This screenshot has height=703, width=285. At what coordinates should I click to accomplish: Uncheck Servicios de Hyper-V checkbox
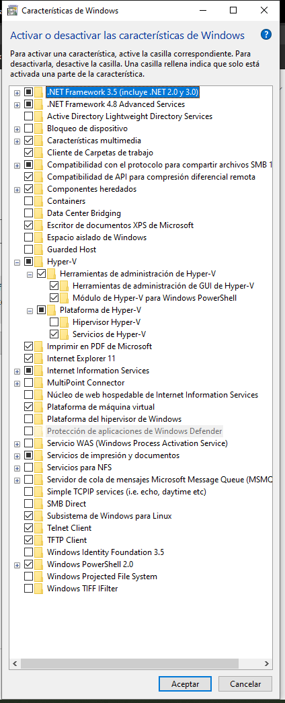pyautogui.click(x=54, y=334)
